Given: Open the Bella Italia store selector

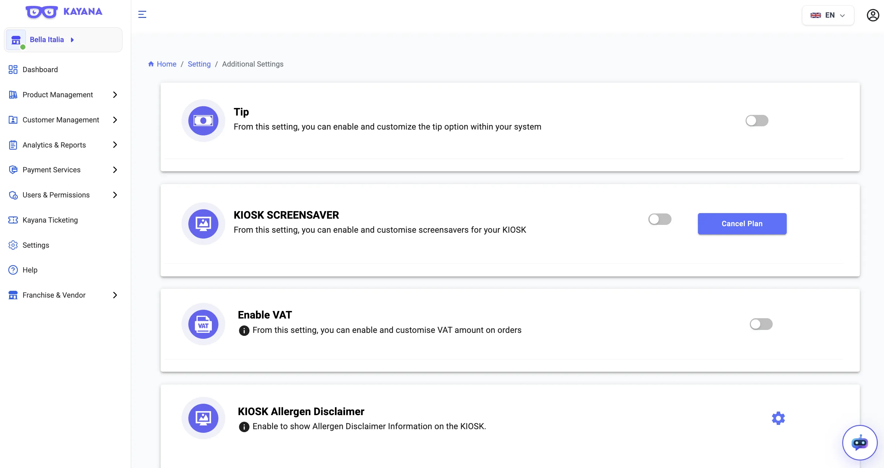Looking at the screenshot, I should tap(63, 40).
